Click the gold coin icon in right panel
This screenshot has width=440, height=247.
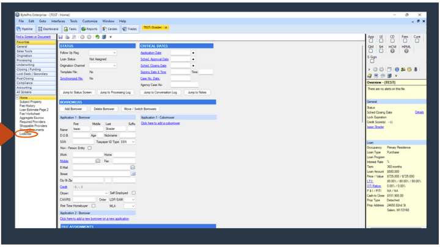coord(409,70)
